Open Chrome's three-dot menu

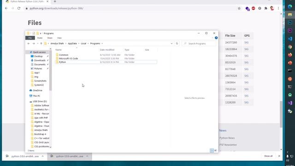pos(278,8)
